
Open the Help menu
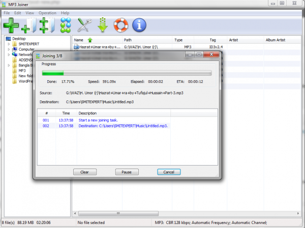(x=65, y=13)
